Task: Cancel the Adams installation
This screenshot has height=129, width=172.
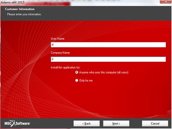Action: click(155, 123)
